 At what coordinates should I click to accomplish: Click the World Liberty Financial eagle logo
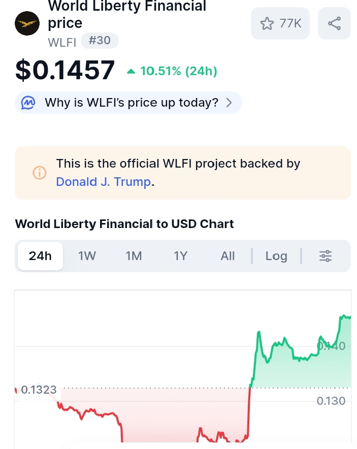coord(27,23)
